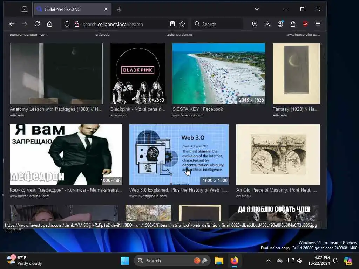Open File Explorer from the taskbar
This screenshot has height=269, width=359.
coord(219,261)
